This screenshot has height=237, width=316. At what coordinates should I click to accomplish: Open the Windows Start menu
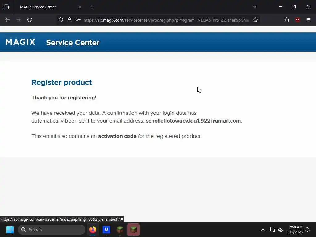pyautogui.click(x=10, y=230)
